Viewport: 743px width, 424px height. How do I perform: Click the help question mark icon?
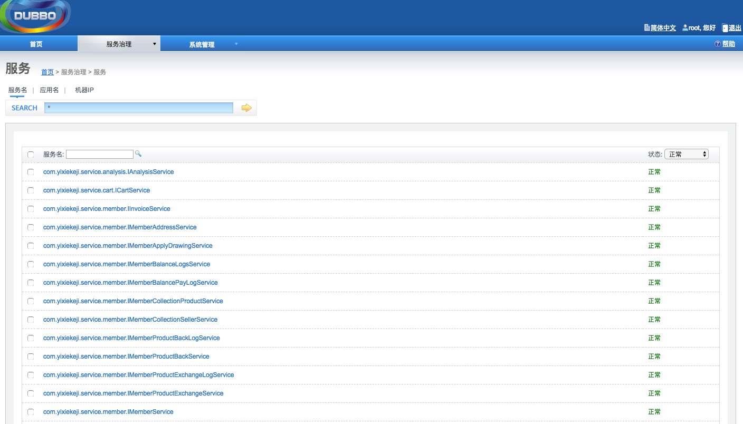[x=718, y=44]
